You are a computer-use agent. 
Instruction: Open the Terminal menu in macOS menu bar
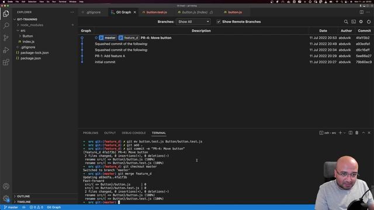click(63, 2)
